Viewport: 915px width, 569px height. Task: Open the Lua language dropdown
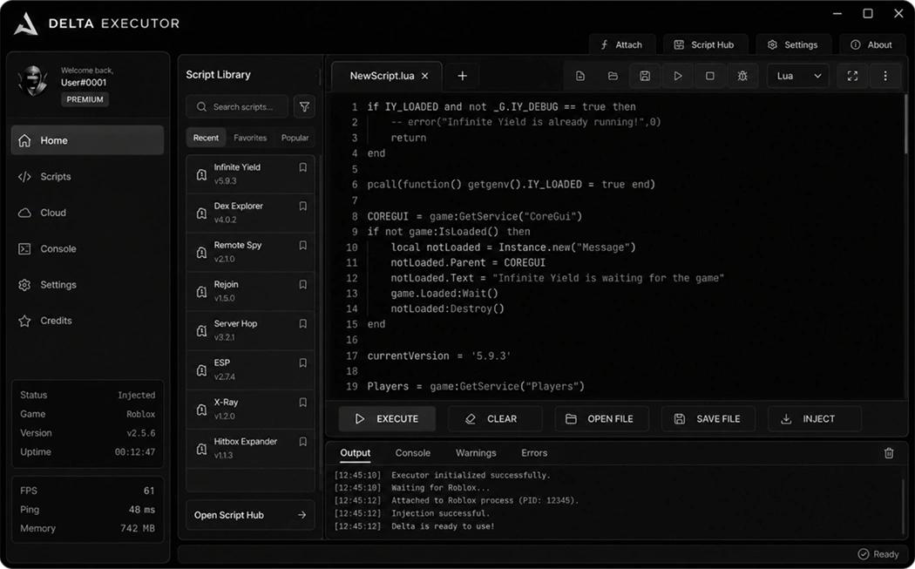coord(797,76)
